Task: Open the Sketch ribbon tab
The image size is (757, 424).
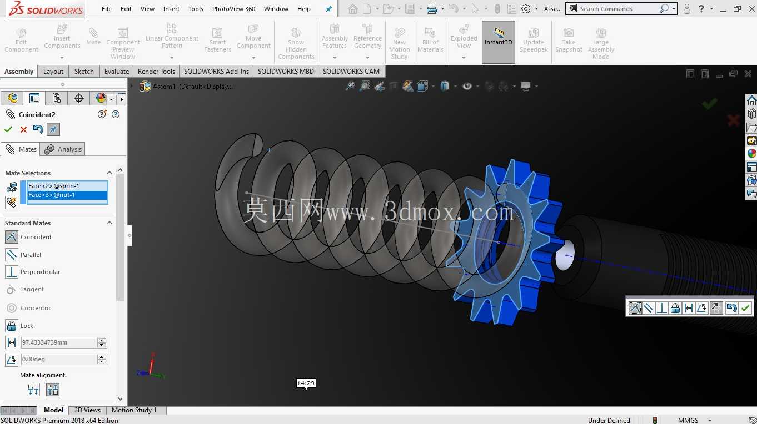Action: tap(84, 71)
